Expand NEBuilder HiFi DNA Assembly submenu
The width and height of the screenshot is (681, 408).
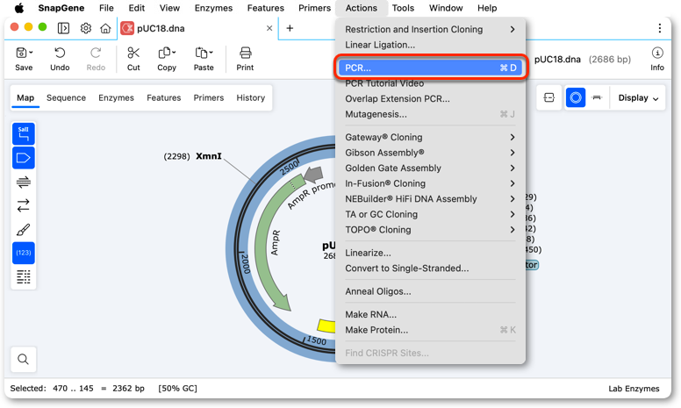click(x=430, y=199)
